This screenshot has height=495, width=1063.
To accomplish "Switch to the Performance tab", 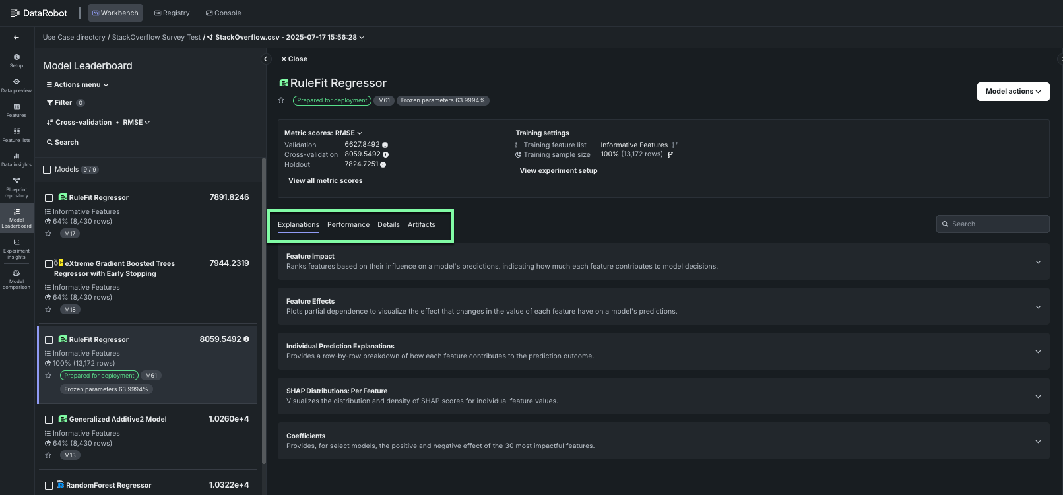I will (x=348, y=225).
